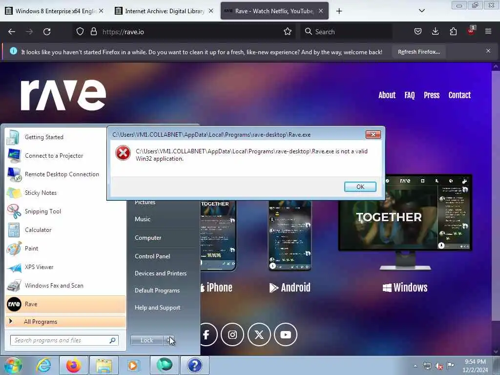This screenshot has width=500, height=375.
Task: Launch Rave from the Start menu
Action: pyautogui.click(x=65, y=304)
